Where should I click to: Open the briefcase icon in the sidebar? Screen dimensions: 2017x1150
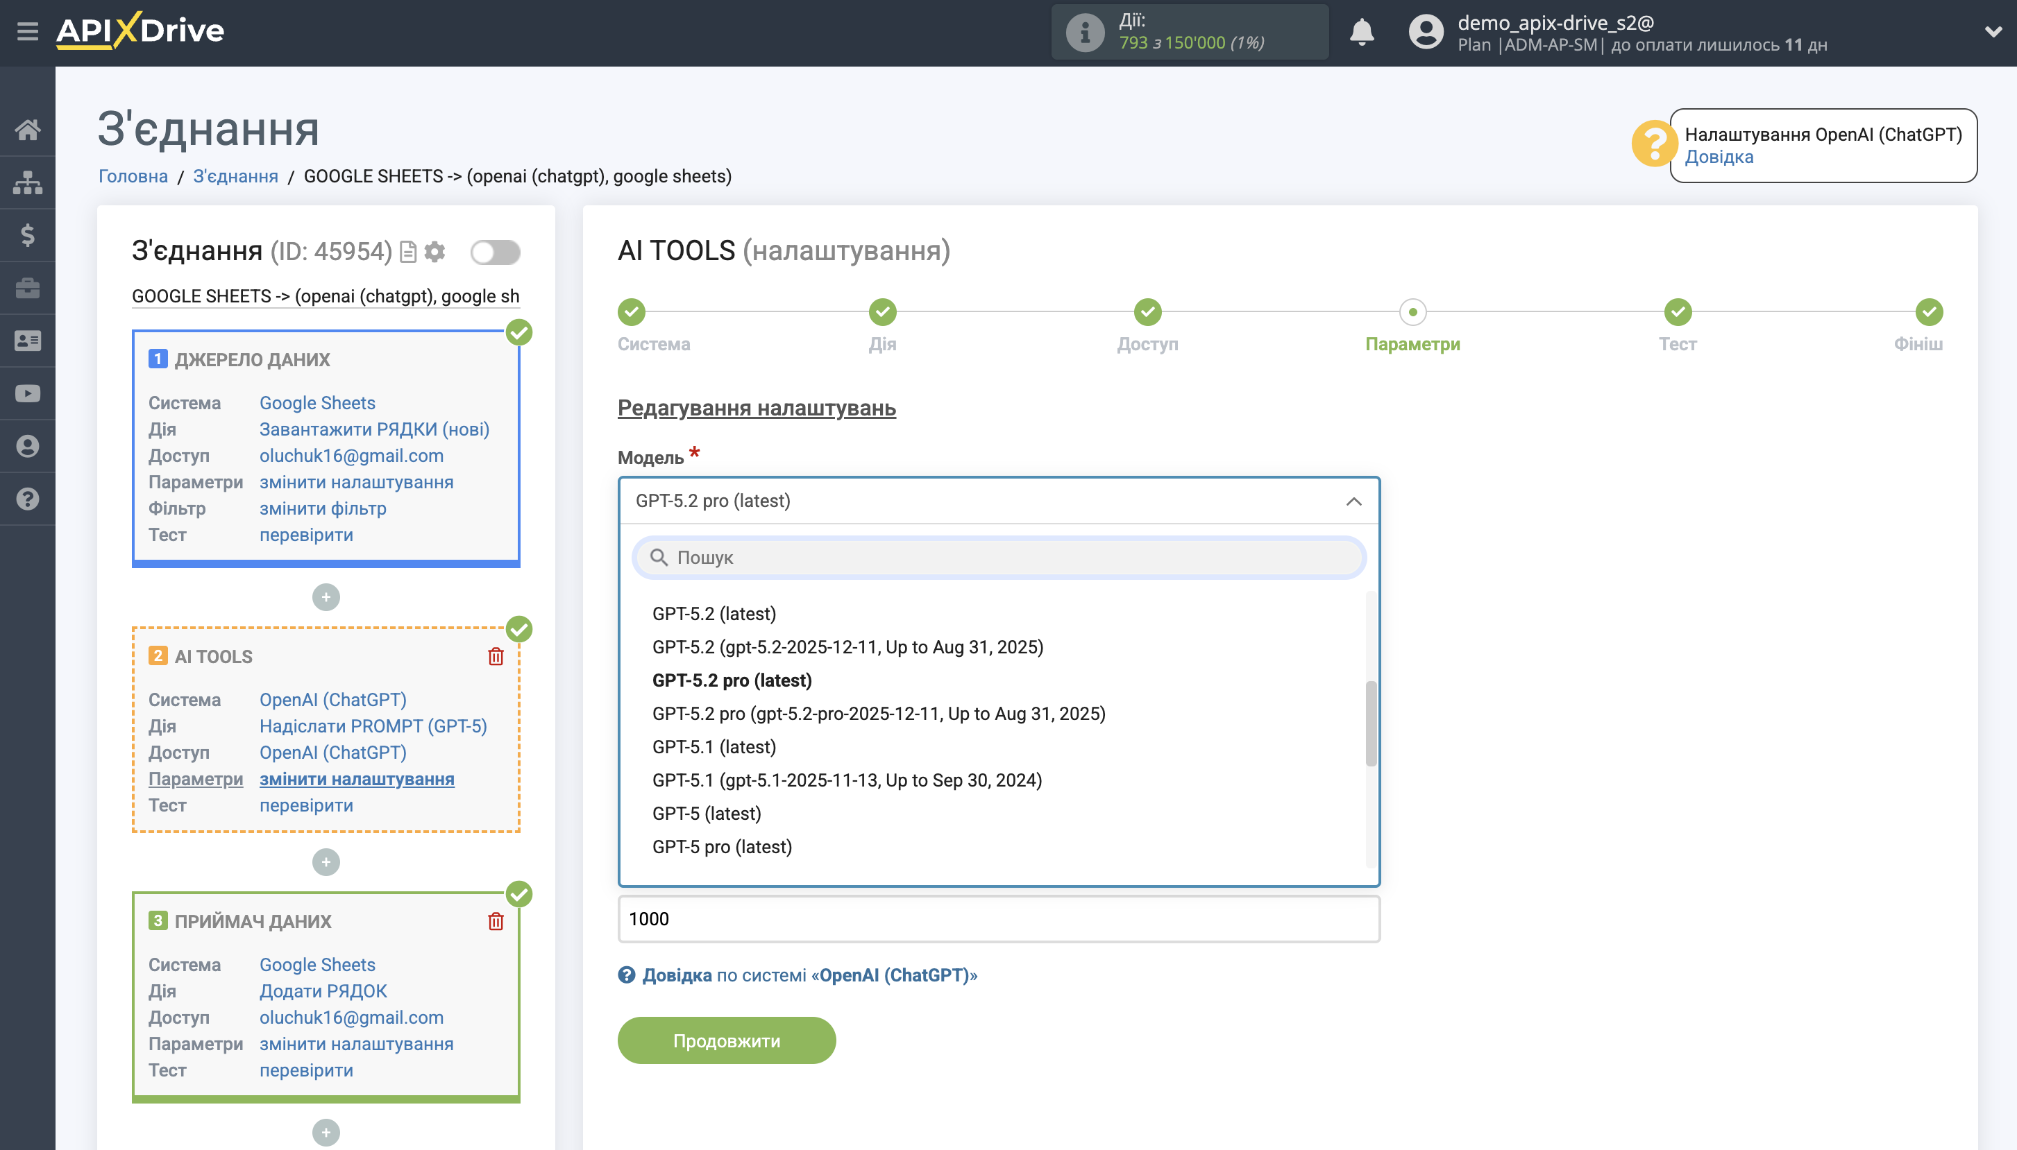coord(28,287)
